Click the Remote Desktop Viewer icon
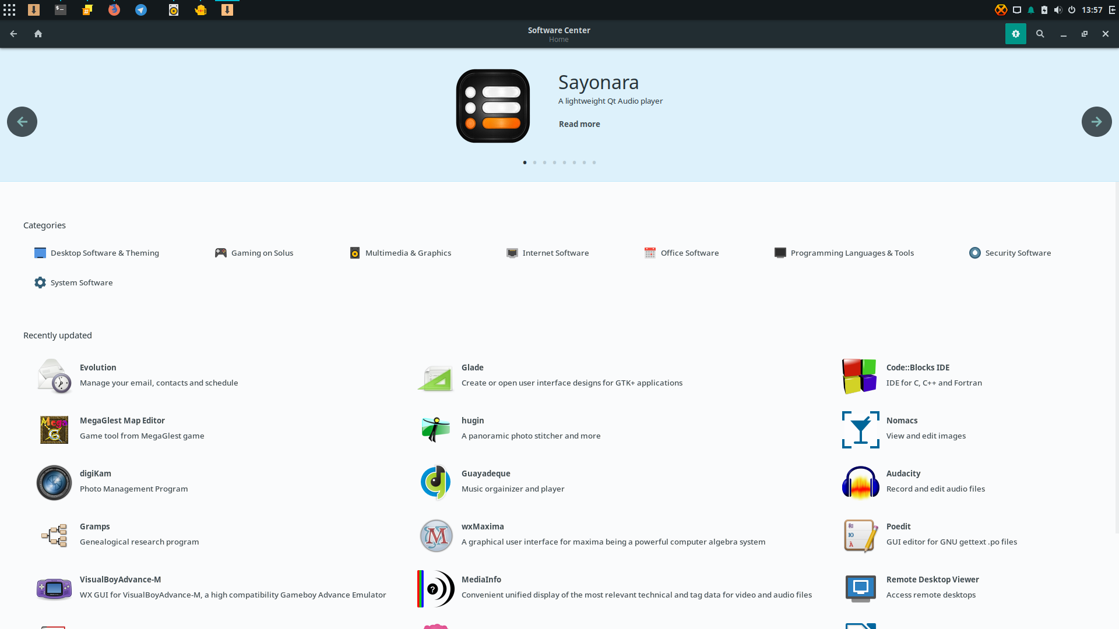 click(x=861, y=588)
